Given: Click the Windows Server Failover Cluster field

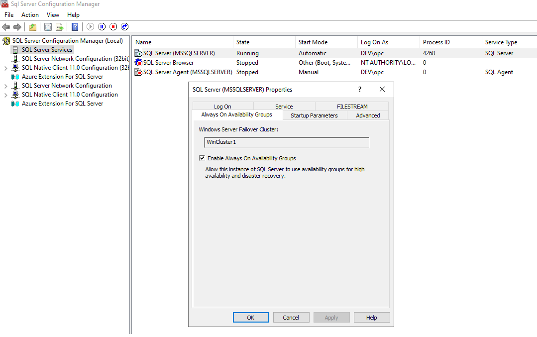Looking at the screenshot, I should [287, 142].
